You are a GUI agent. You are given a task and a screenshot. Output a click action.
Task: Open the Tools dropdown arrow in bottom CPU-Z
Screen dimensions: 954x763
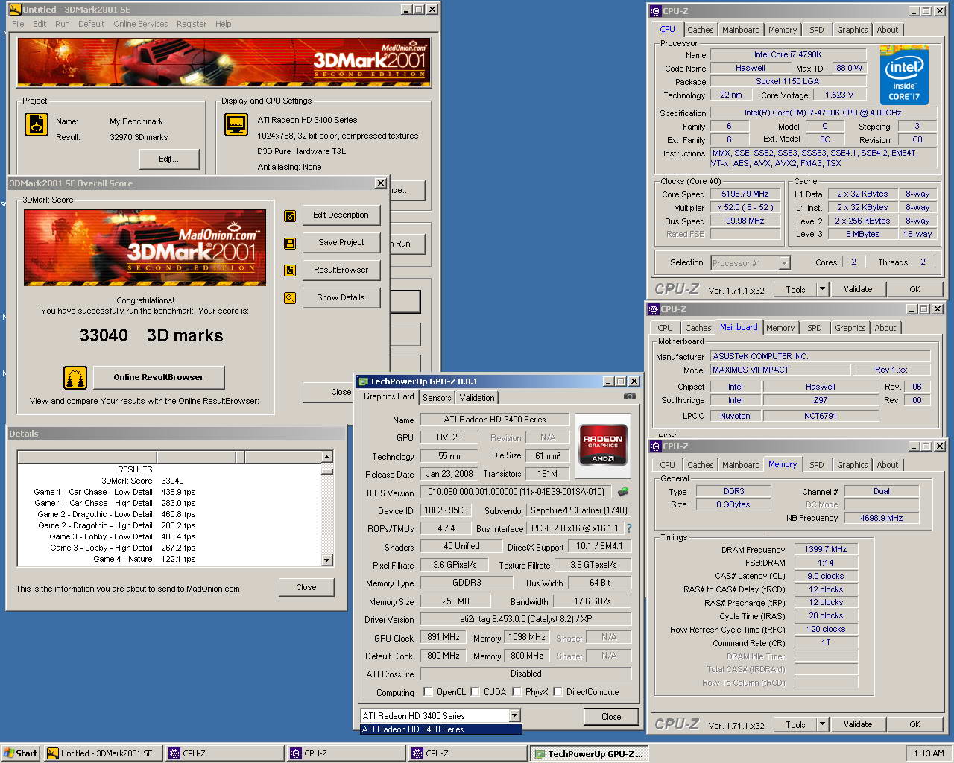click(x=822, y=724)
